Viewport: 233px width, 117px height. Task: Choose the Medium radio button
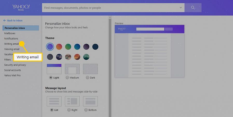(67, 77)
